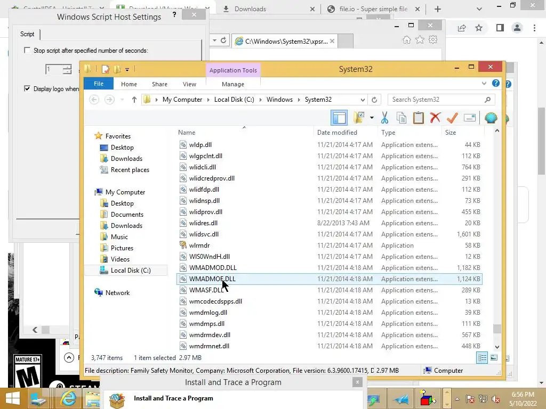Select Documents under My Computer
This screenshot has width=546, height=409.
(127, 215)
